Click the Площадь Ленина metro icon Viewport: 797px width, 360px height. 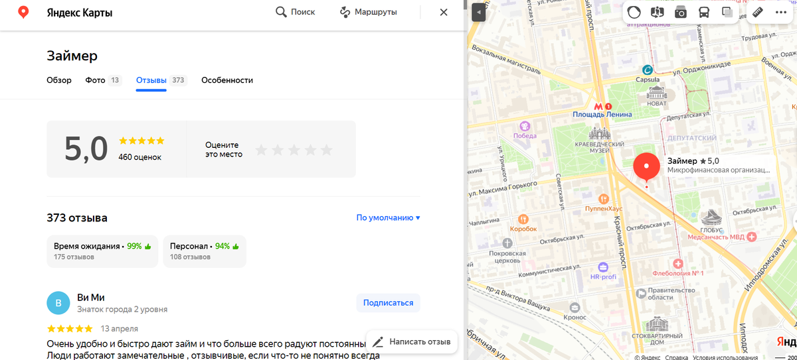(599, 105)
